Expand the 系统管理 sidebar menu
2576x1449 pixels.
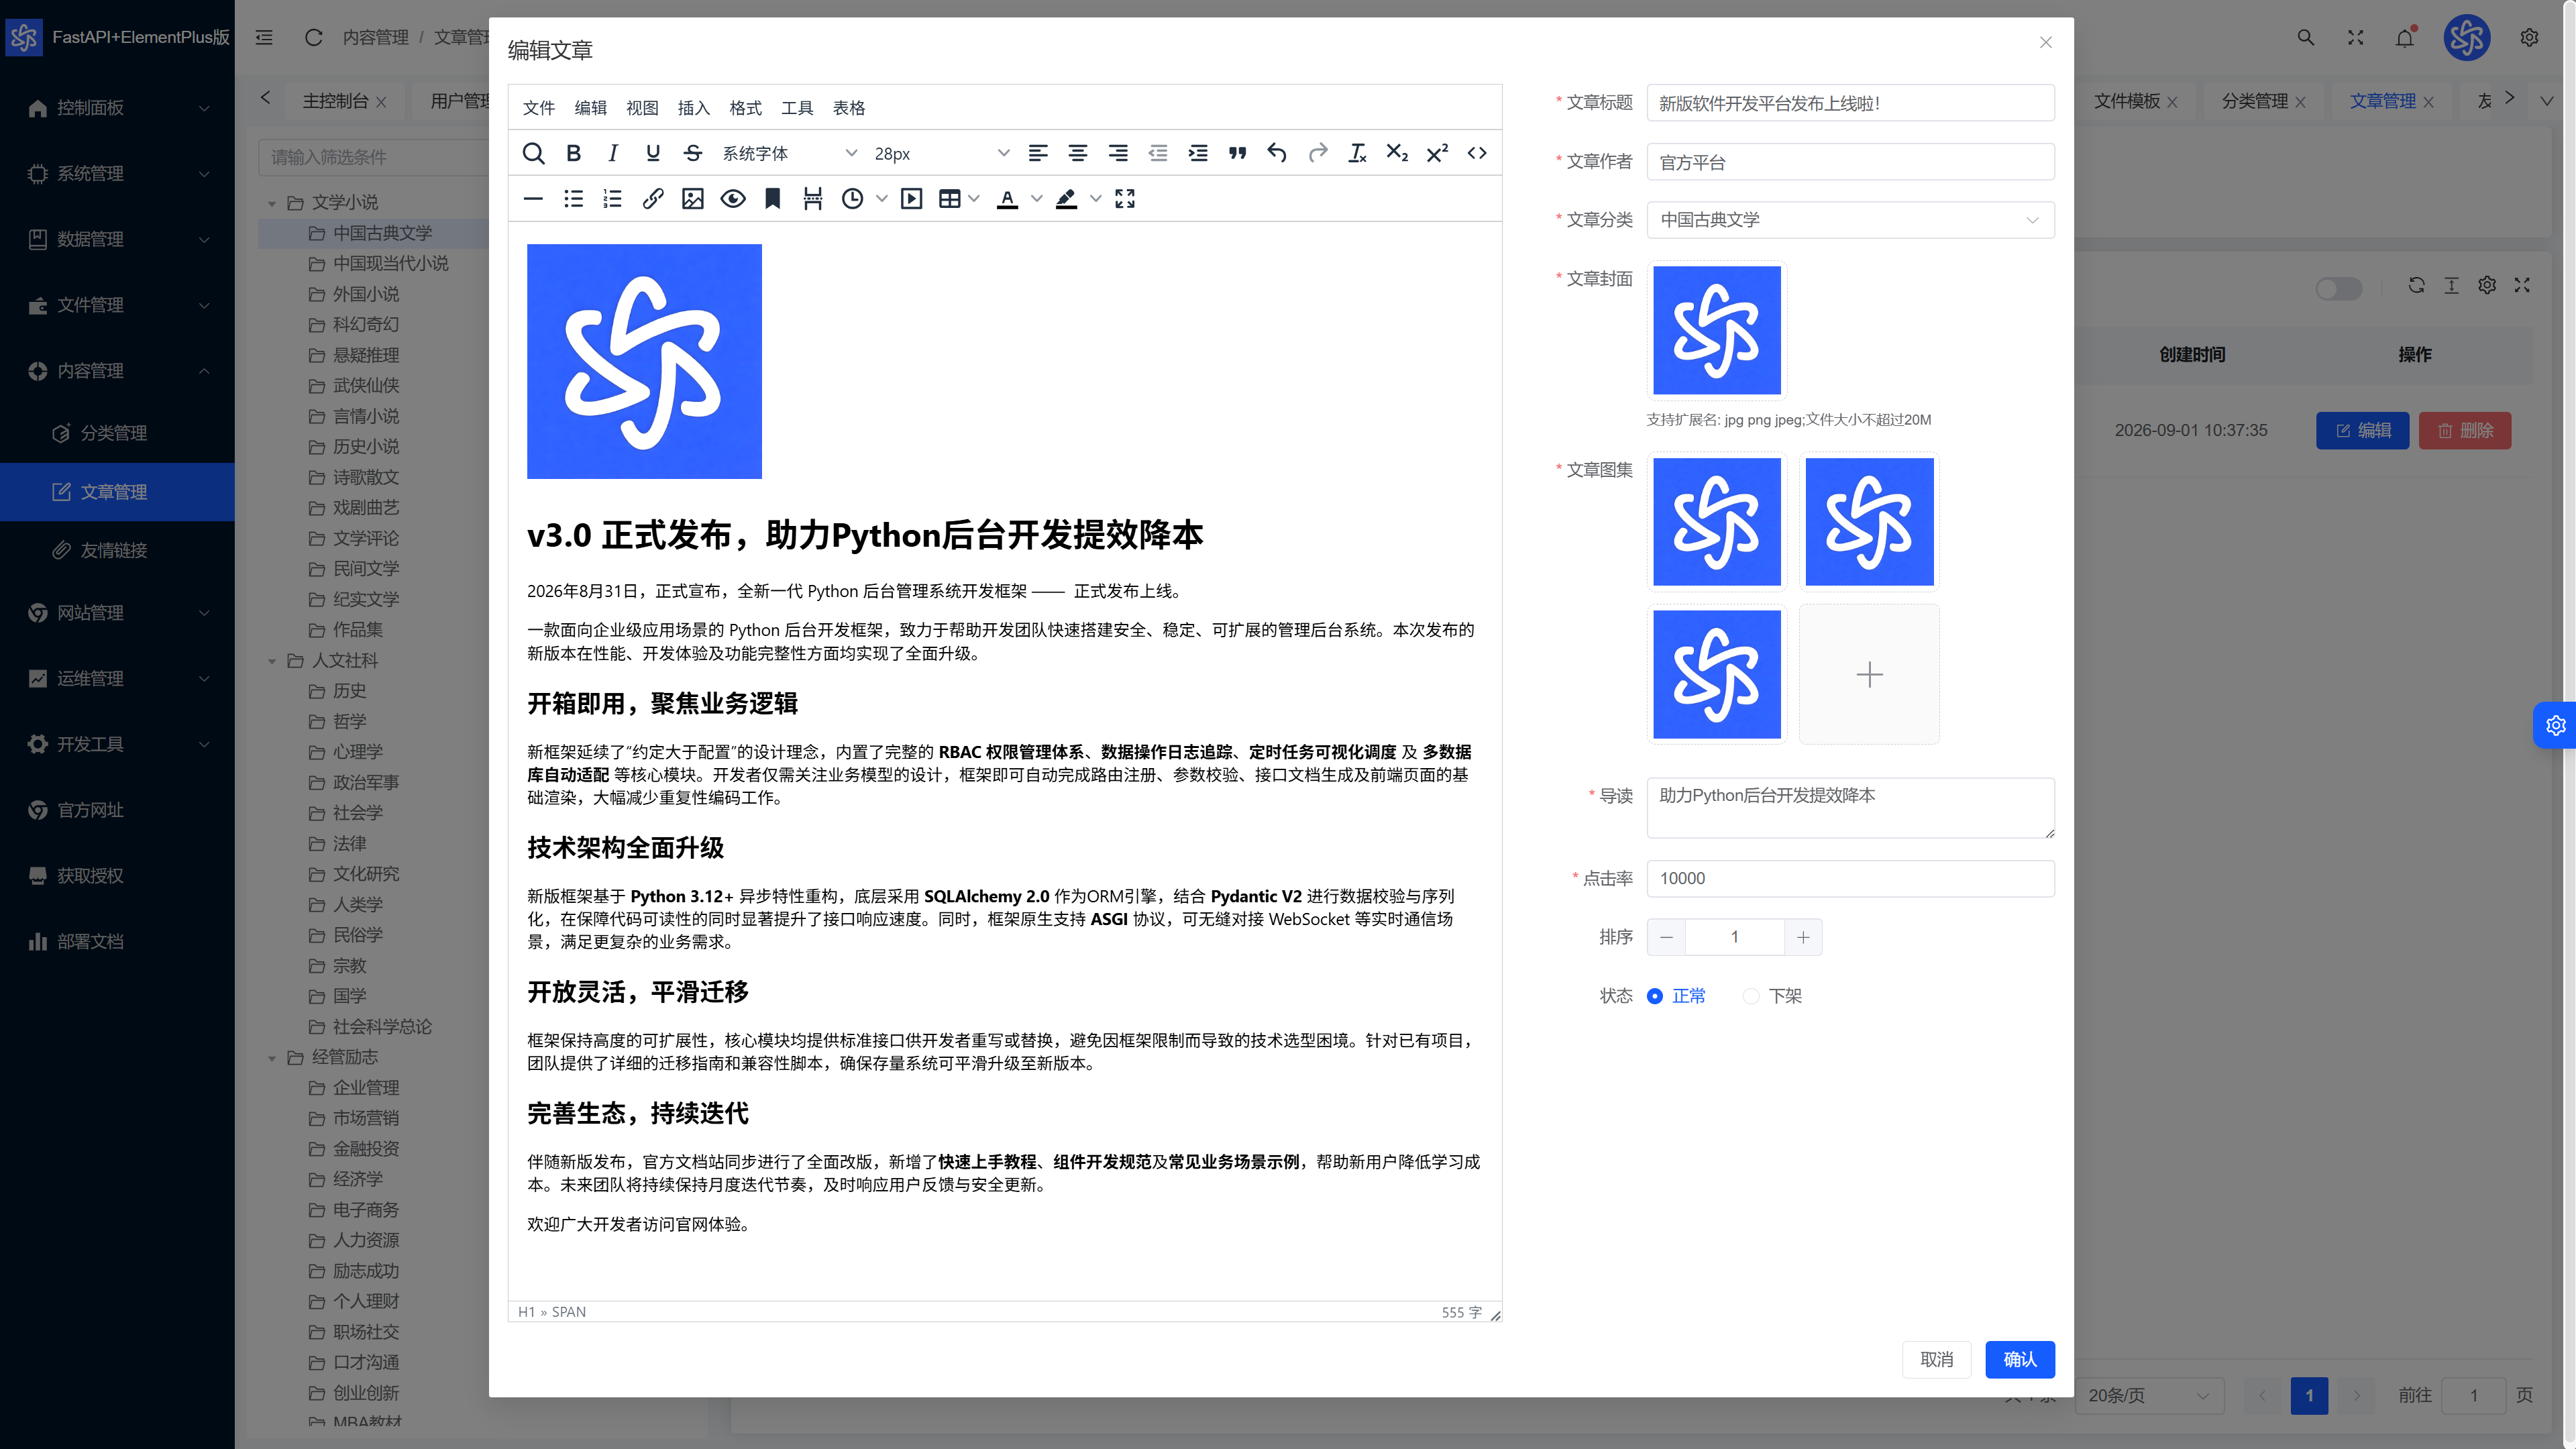117,173
